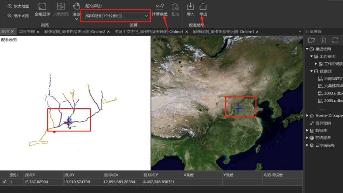The image size is (343, 193).
Task: Select target Y value 4,467,346.830721
Action: [159, 182]
